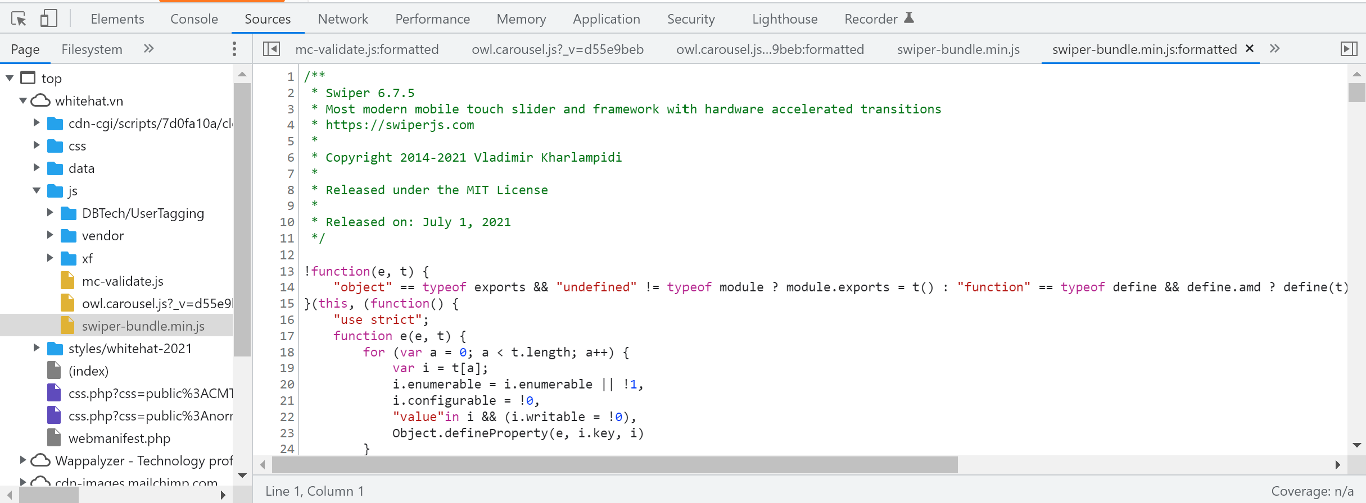Screen dimensions: 1366x503
Task: Click the webmanifest.php document icon
Action: click(54, 437)
